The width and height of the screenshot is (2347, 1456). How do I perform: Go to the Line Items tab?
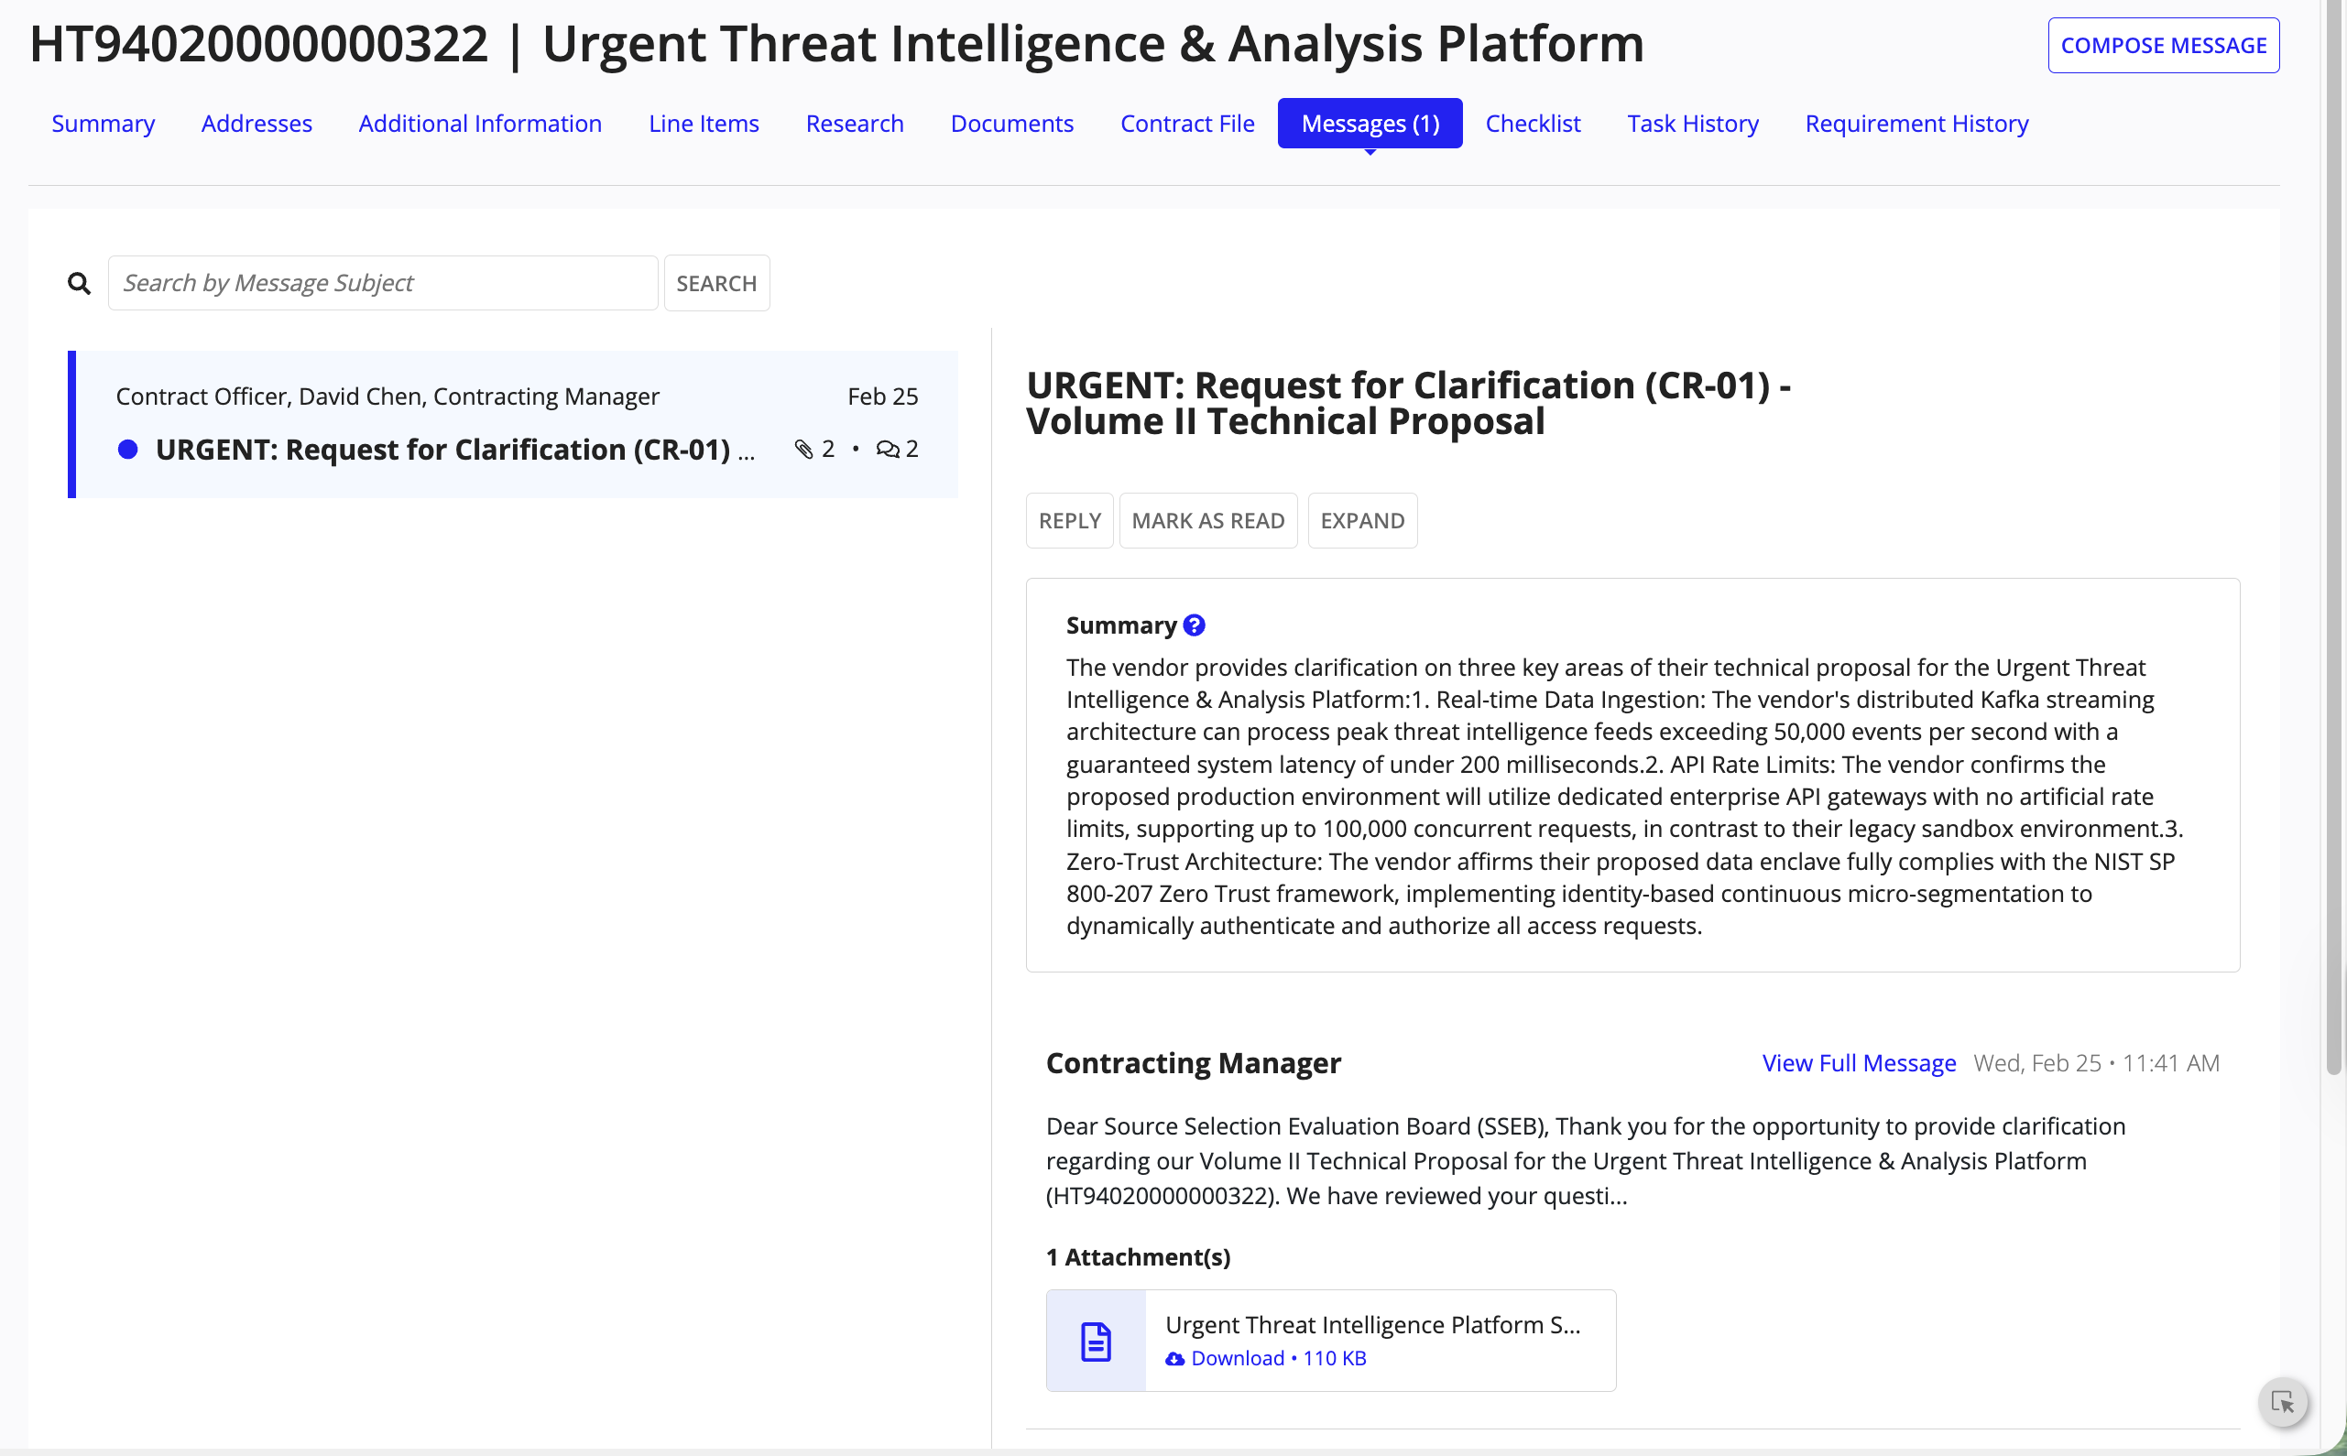[x=703, y=124]
